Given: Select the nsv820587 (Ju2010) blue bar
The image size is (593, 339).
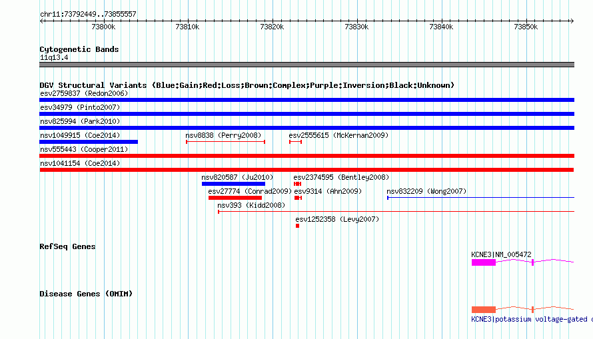Looking at the screenshot, I should [x=233, y=184].
